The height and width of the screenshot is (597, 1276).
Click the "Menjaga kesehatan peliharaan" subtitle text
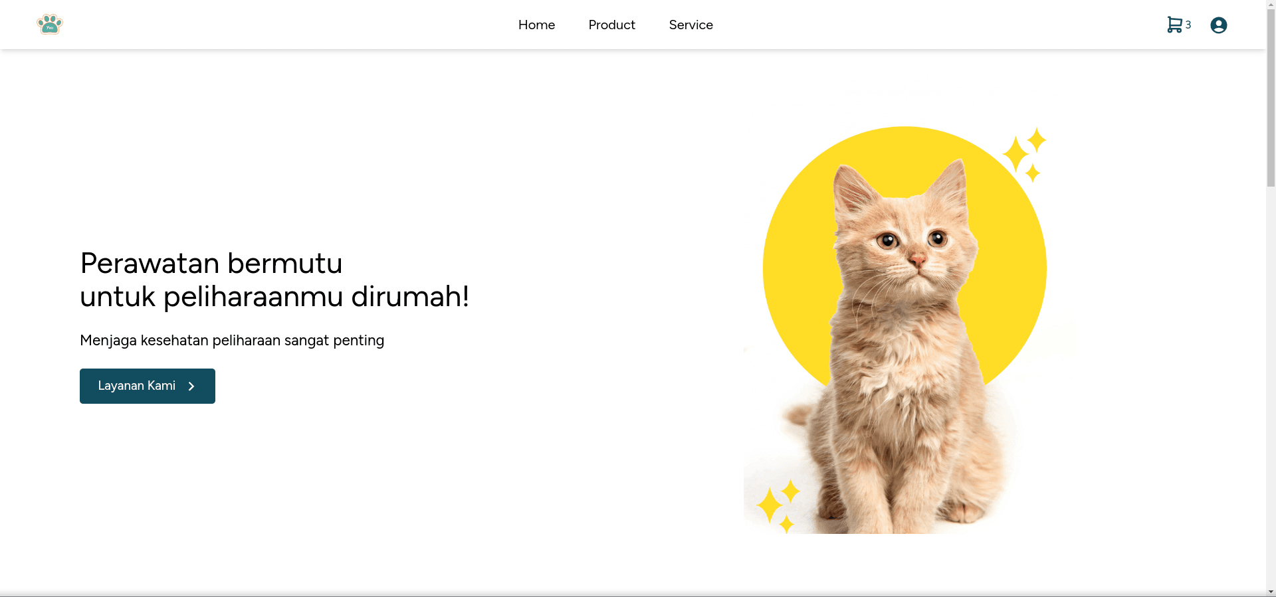[231, 341]
